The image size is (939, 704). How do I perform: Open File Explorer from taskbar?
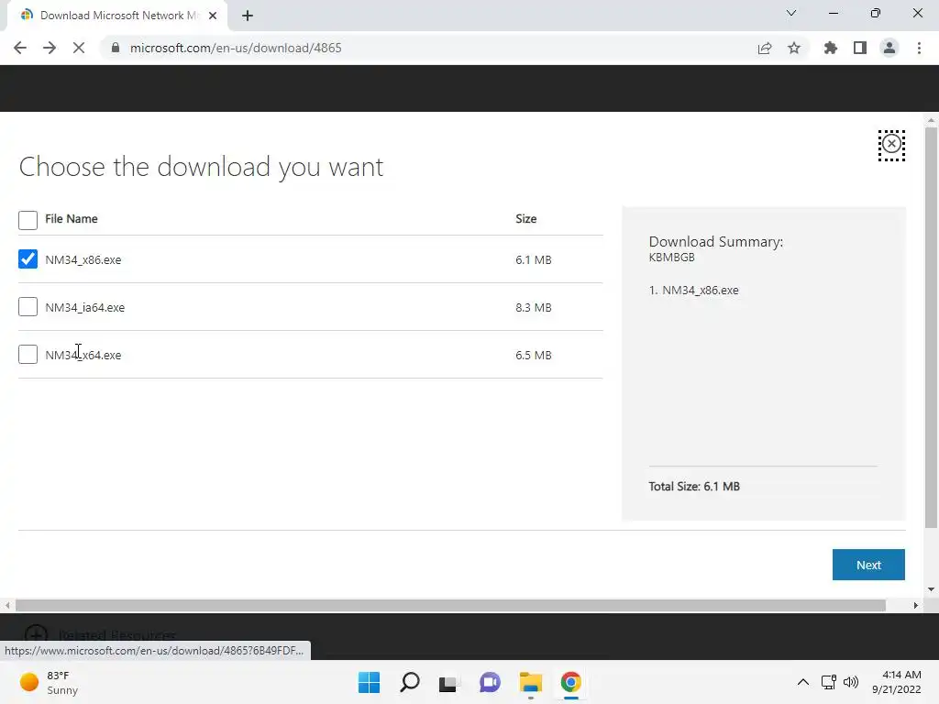pos(531,682)
